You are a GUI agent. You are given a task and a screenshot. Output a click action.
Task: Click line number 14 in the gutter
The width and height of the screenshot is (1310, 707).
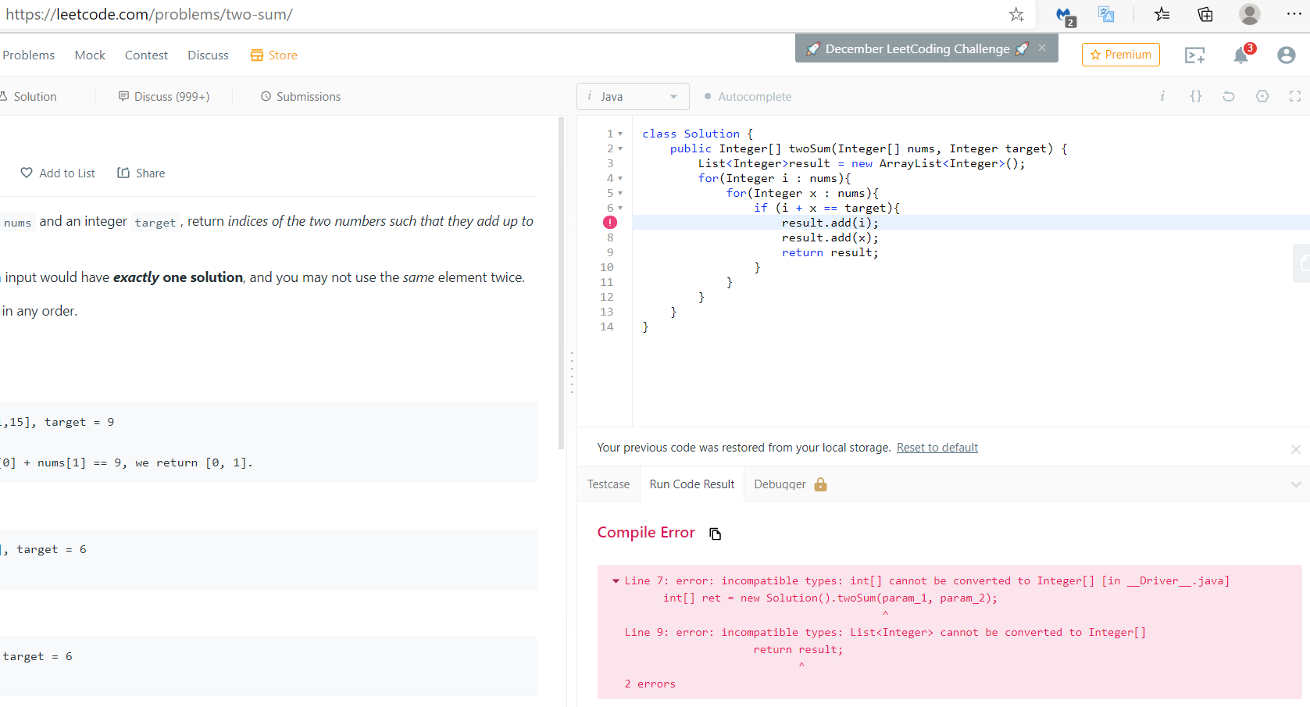tap(607, 327)
